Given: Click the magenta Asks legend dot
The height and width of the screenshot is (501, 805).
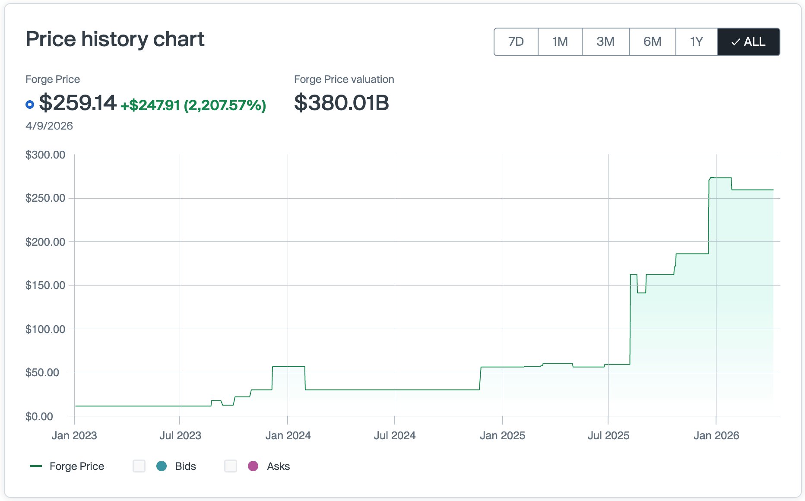Looking at the screenshot, I should point(254,466).
